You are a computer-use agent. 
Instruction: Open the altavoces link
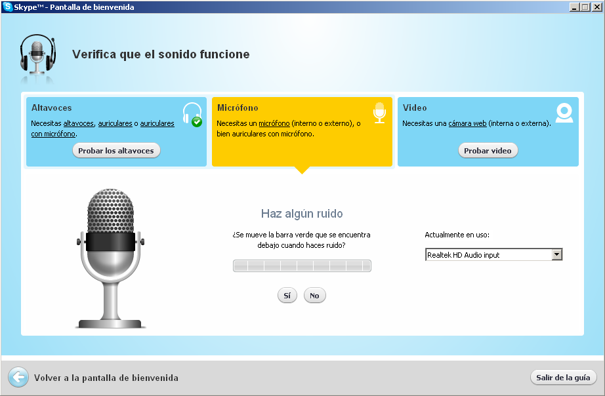[x=79, y=123]
